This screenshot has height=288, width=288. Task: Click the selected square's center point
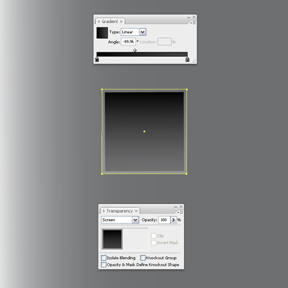coord(144,132)
